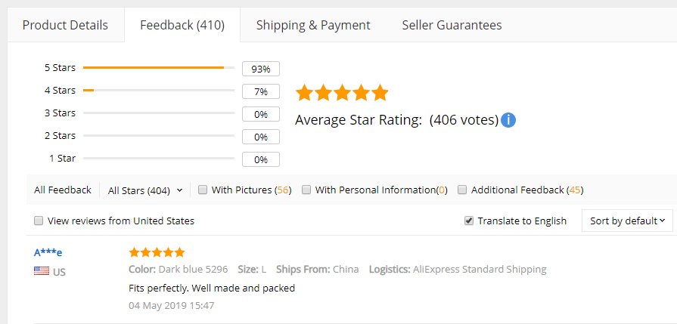The image size is (677, 324).
Task: Open the All Stars (404) dropdown
Action: pyautogui.click(x=145, y=190)
